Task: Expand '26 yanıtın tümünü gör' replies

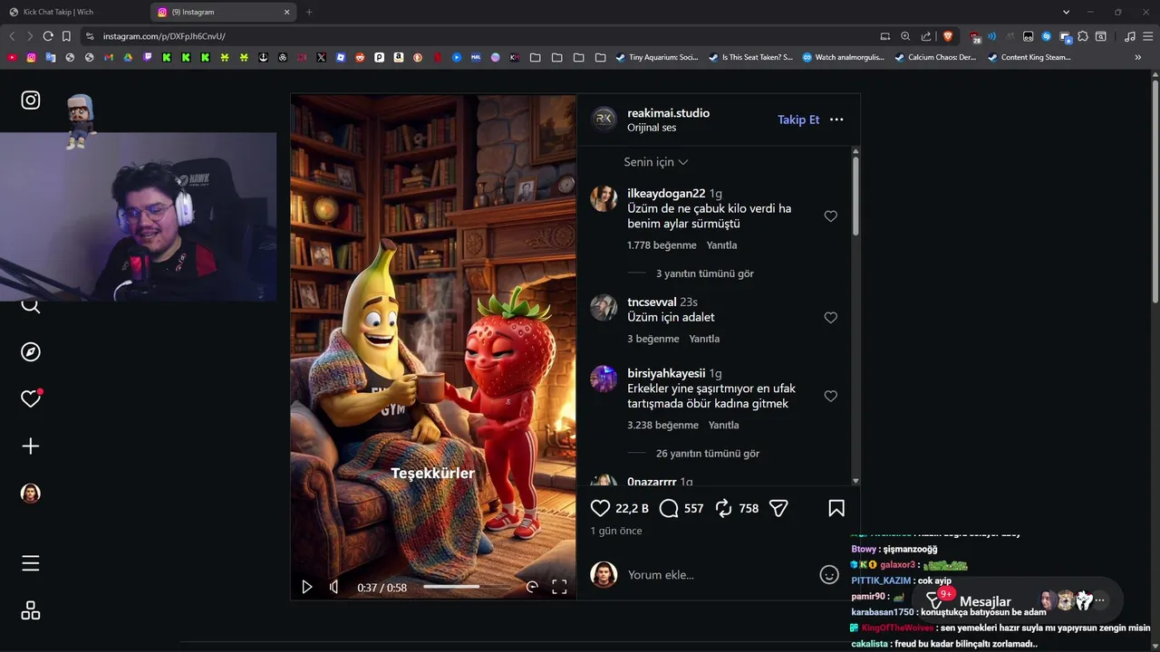Action: tap(708, 454)
